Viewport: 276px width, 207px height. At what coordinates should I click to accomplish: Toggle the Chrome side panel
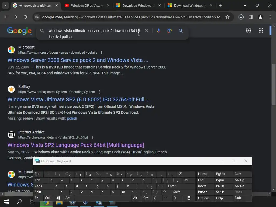pyautogui.click(x=251, y=17)
